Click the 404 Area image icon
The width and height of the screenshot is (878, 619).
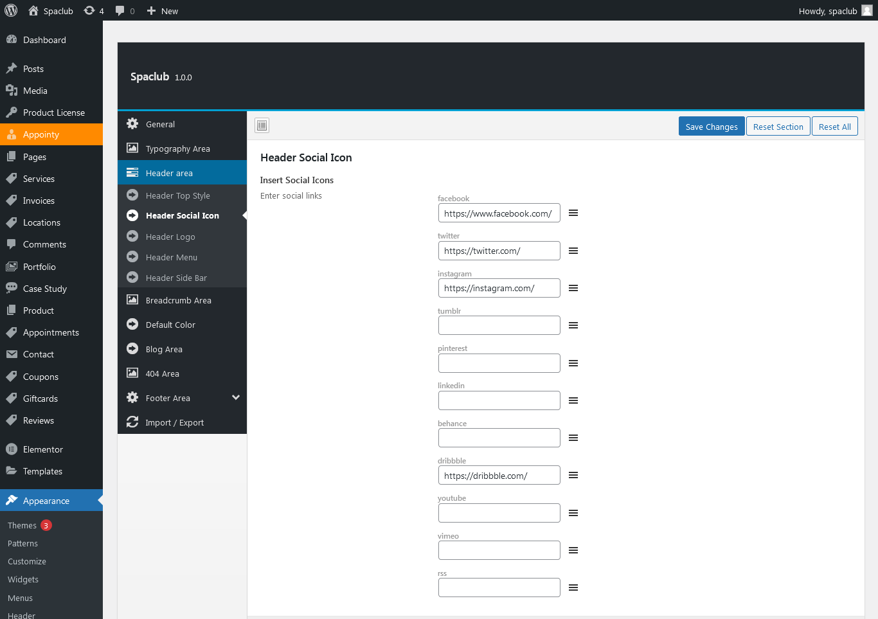[x=132, y=373]
